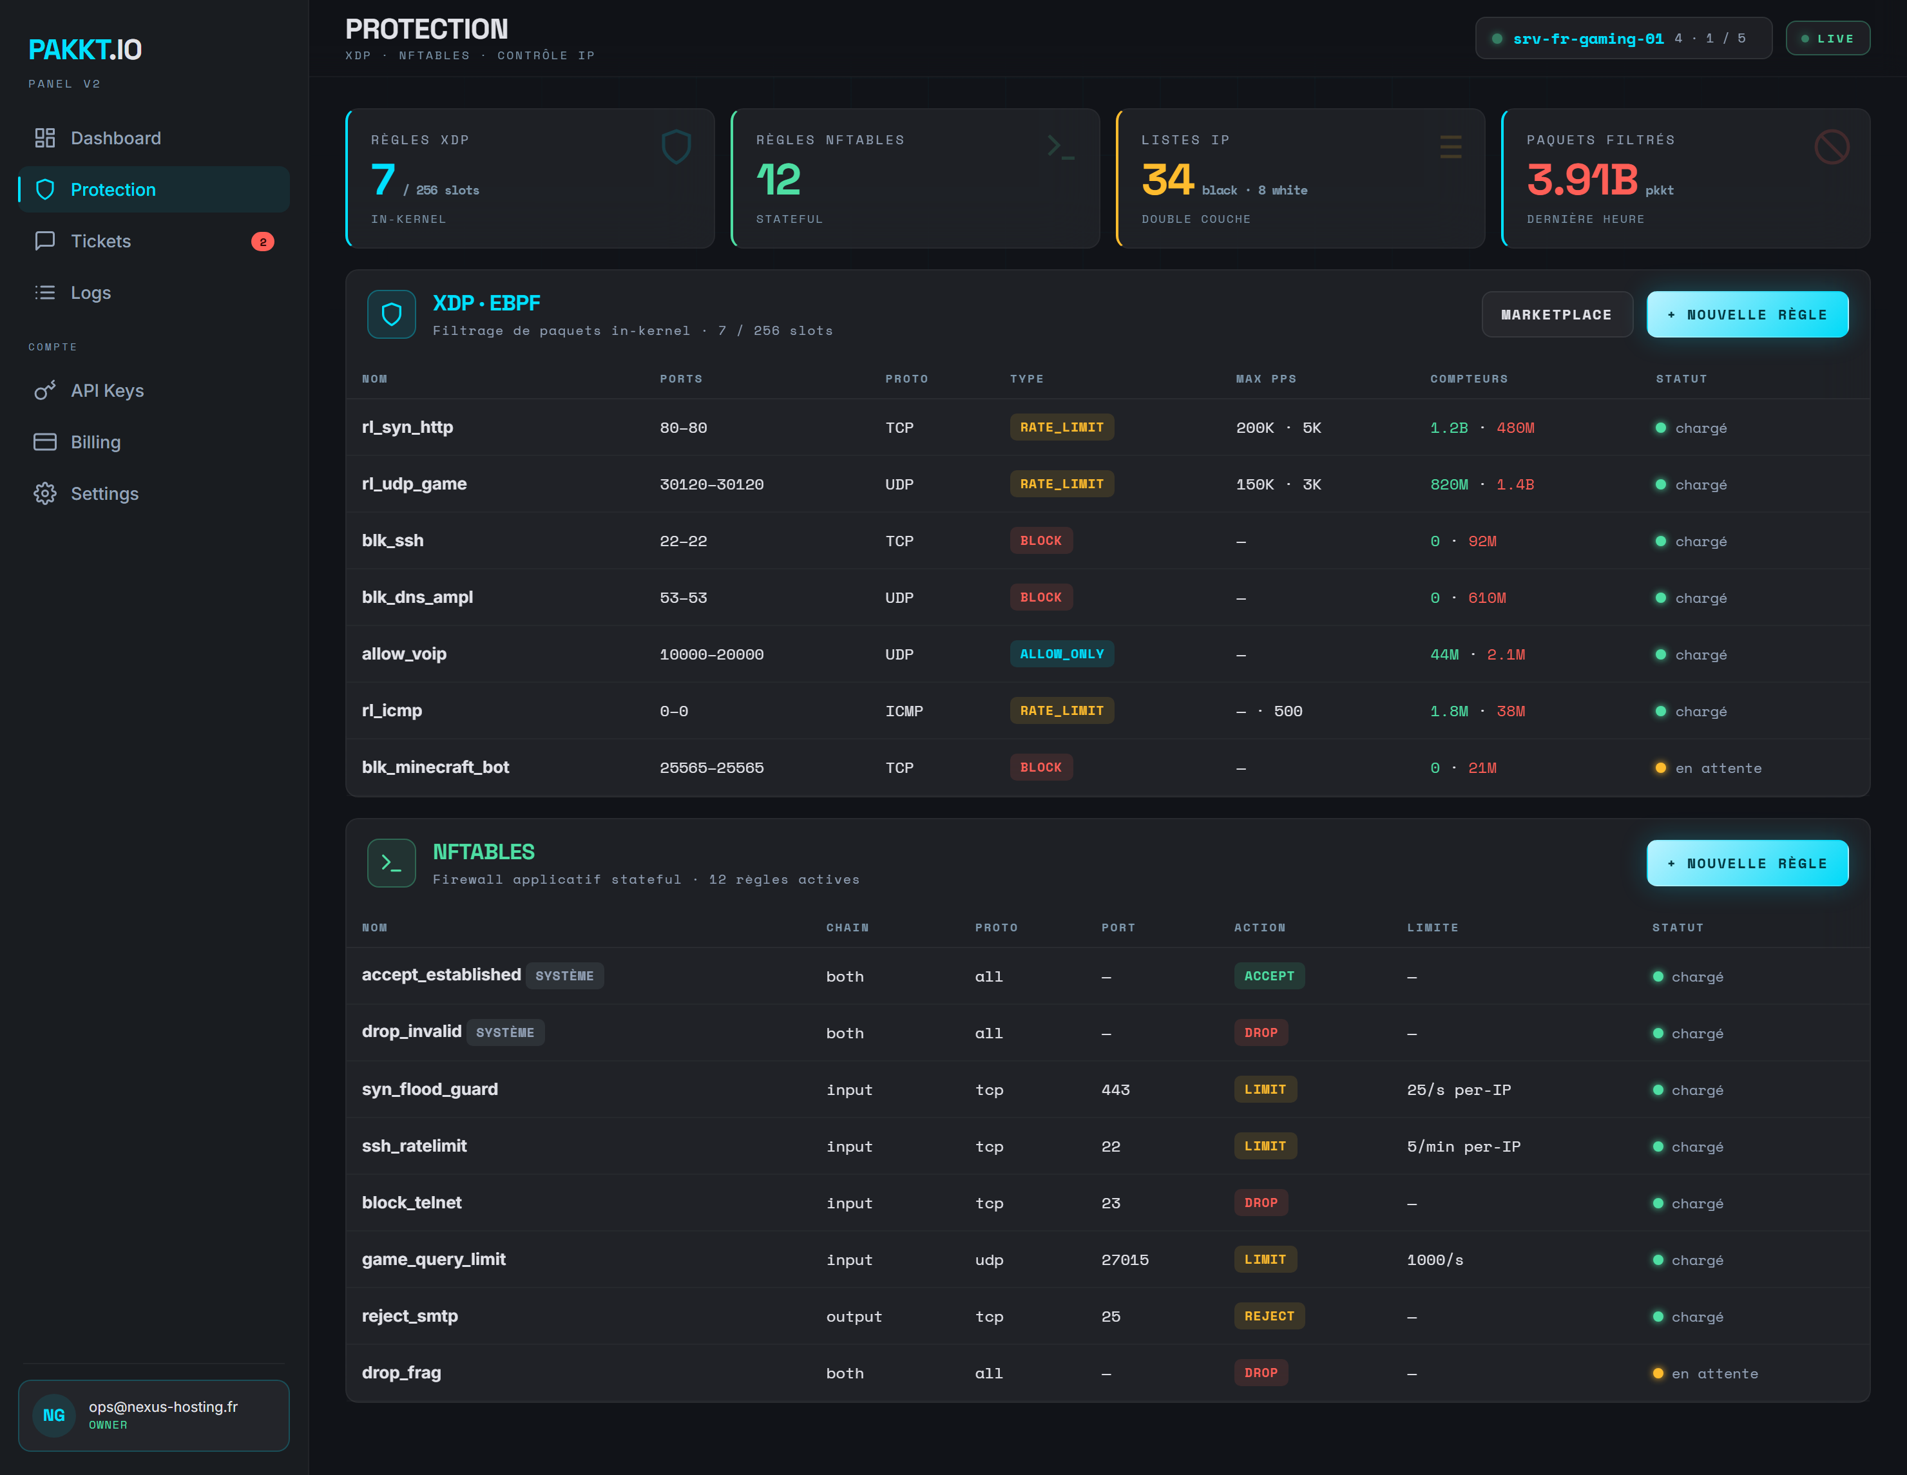Image resolution: width=1907 pixels, height=1475 pixels.
Task: Click Nouvelle Règle in XDP section
Action: (1747, 314)
